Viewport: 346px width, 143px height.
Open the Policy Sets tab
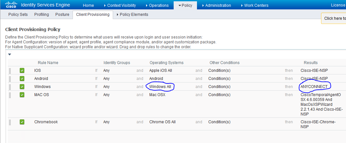tap(18, 15)
